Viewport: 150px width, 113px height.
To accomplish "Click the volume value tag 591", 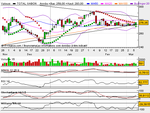I will [x=141, y=63].
